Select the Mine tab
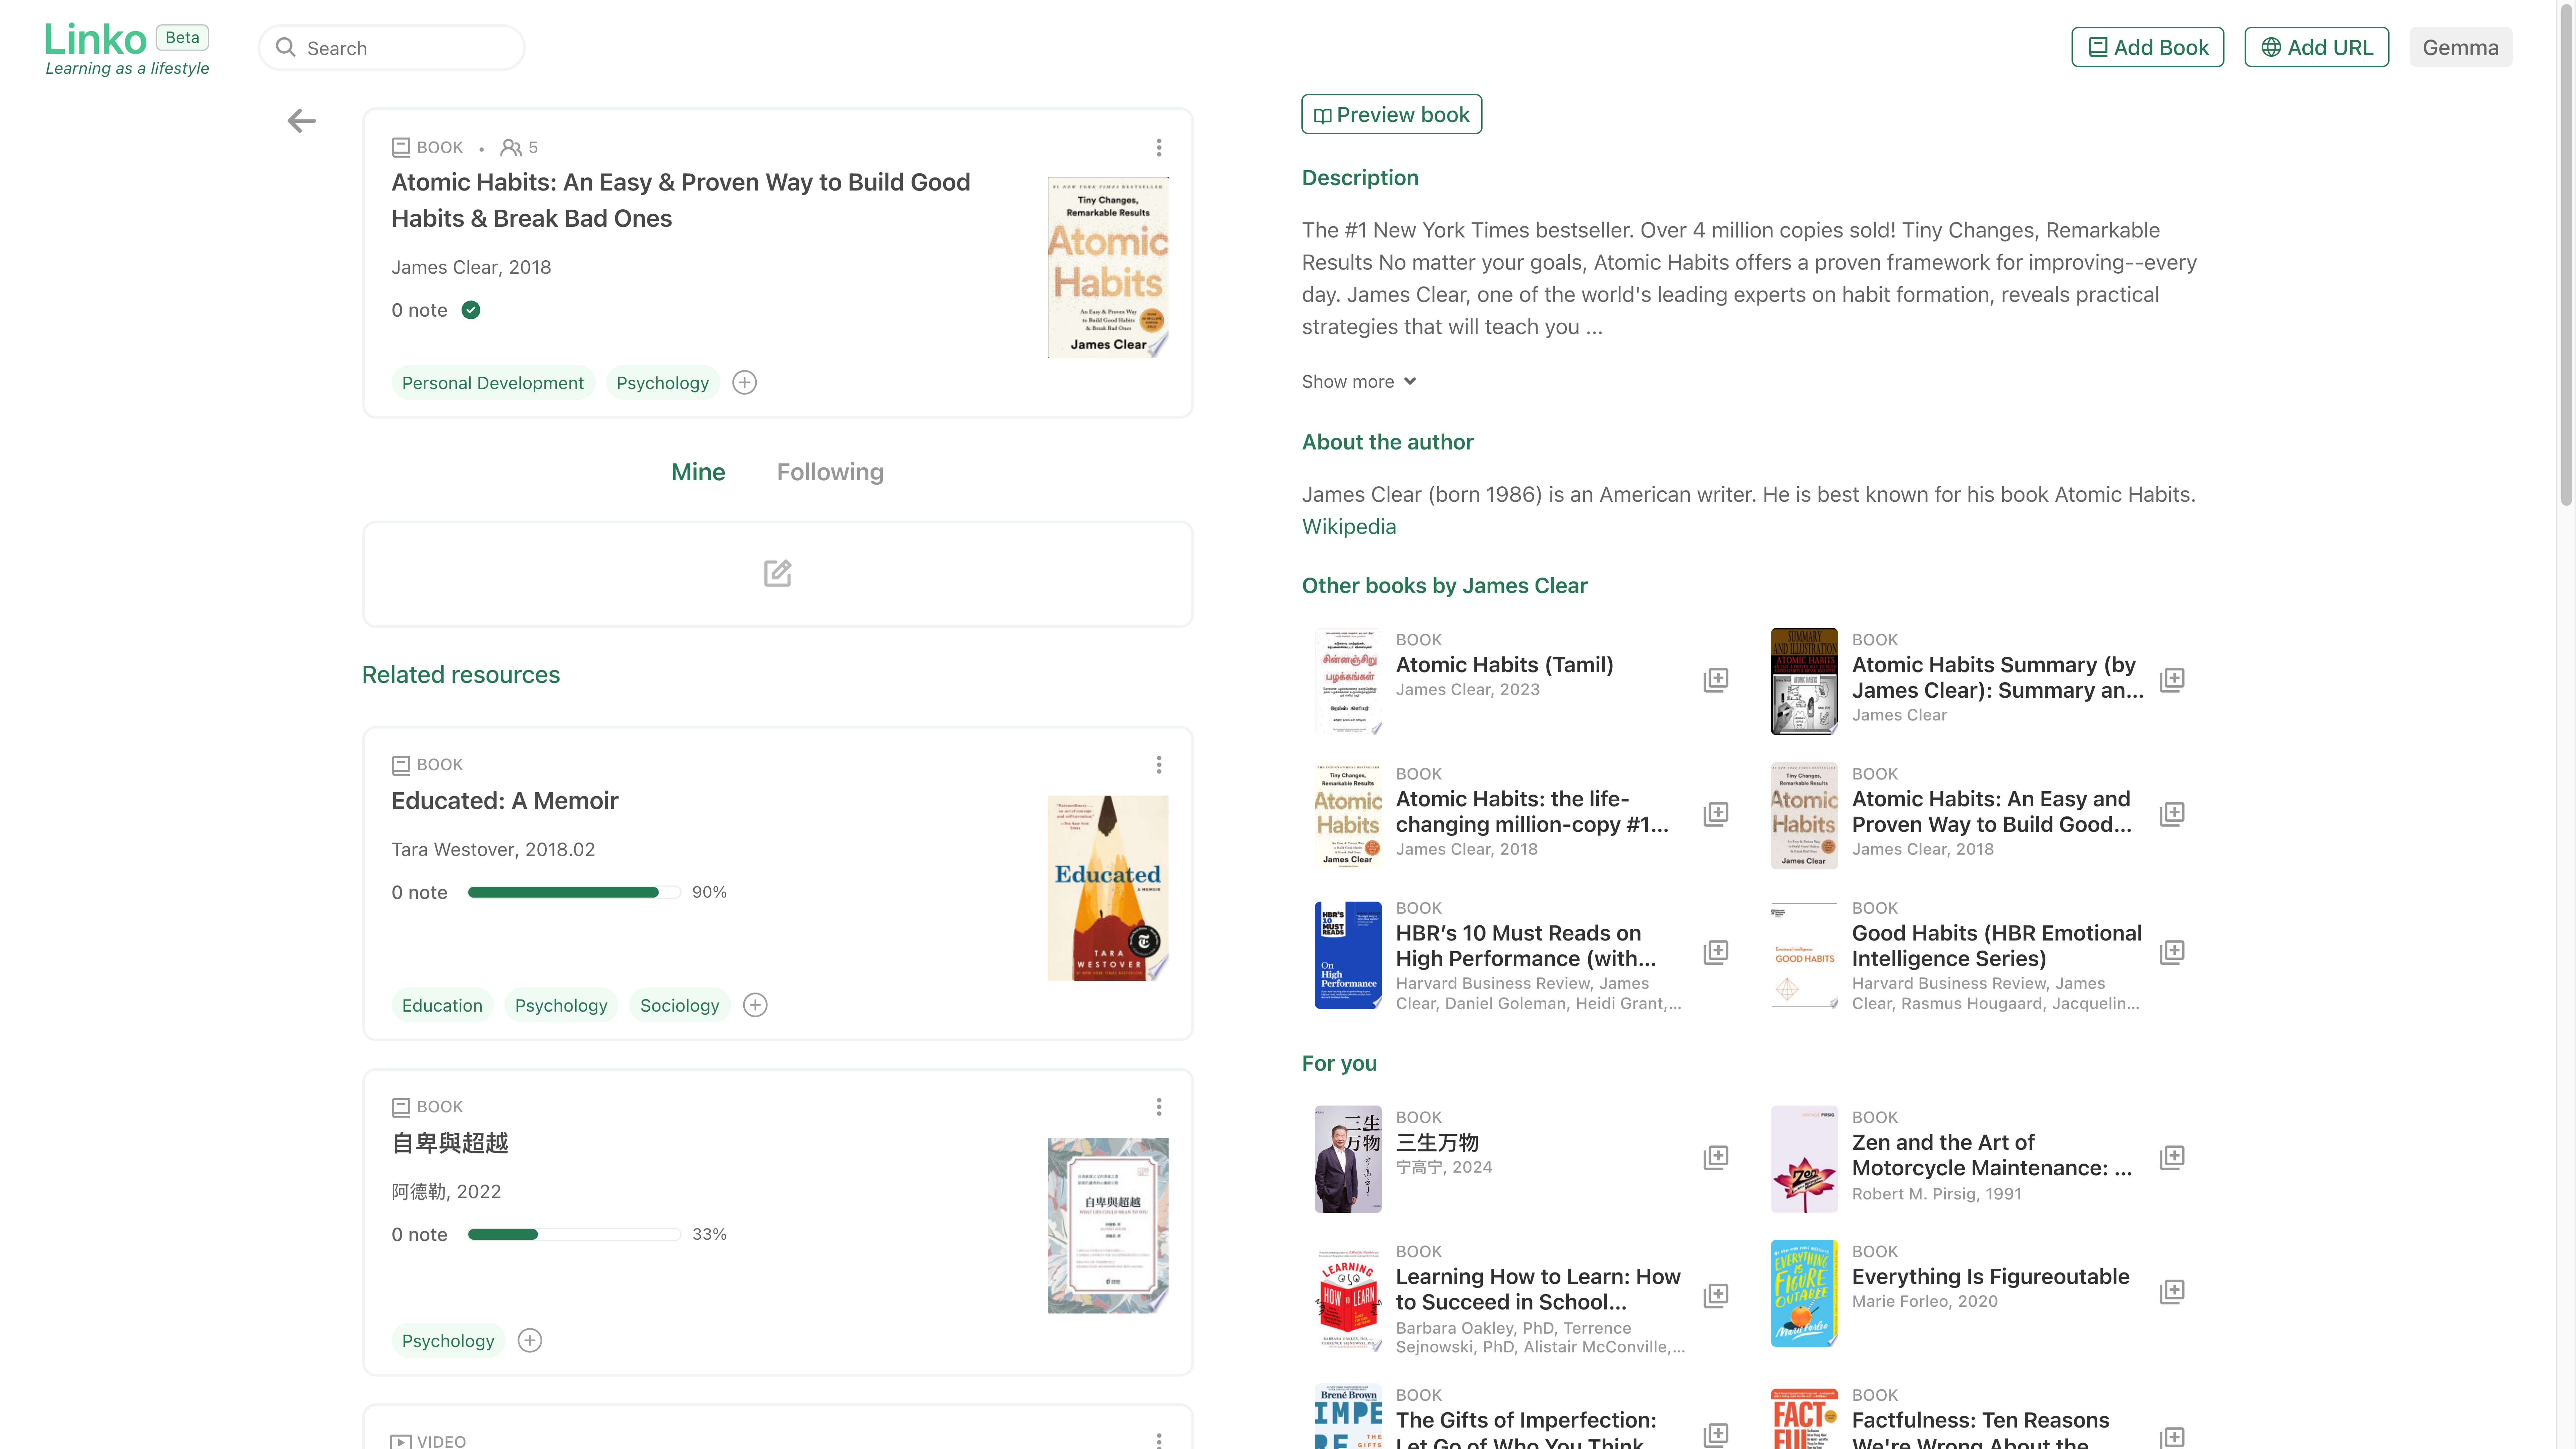 click(x=697, y=472)
